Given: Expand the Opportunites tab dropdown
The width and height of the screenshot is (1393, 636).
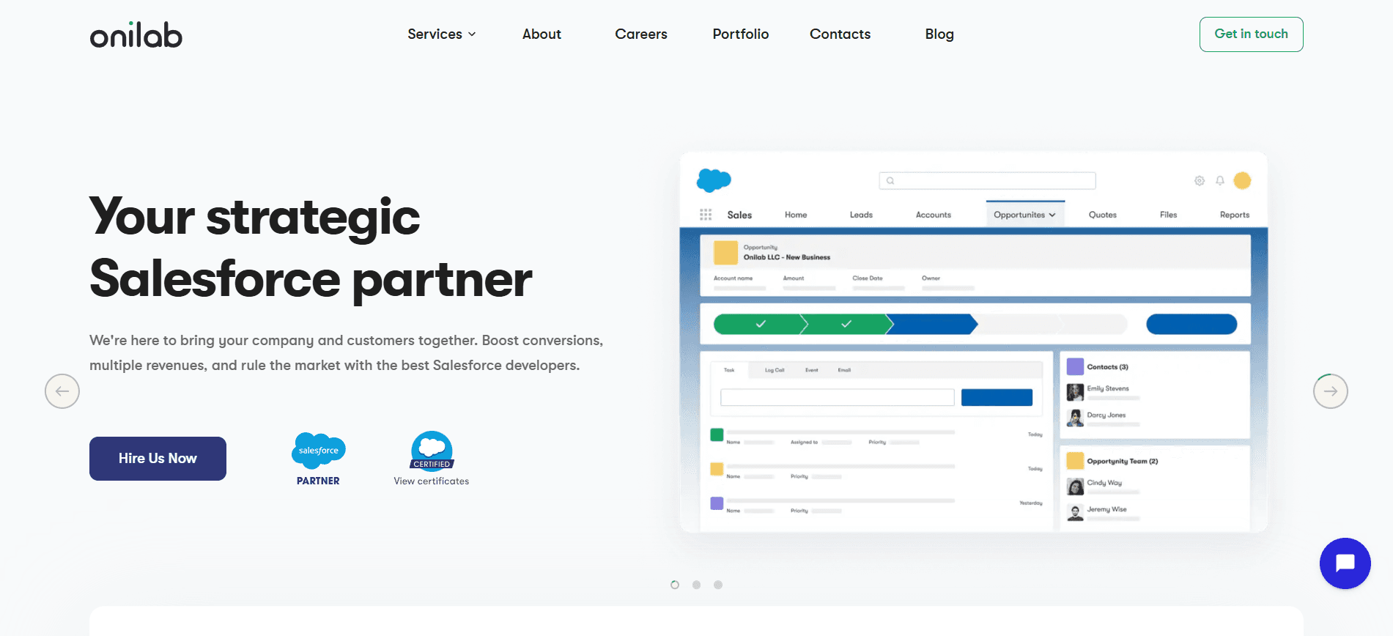Looking at the screenshot, I should tap(1025, 215).
